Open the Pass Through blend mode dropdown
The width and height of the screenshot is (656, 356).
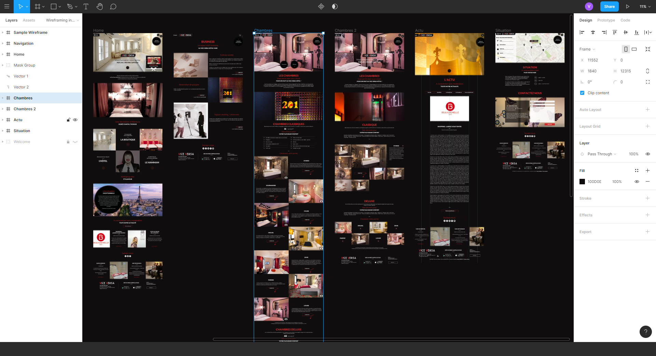602,154
